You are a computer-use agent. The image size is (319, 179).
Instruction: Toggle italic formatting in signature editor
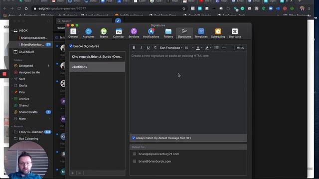coord(141,48)
